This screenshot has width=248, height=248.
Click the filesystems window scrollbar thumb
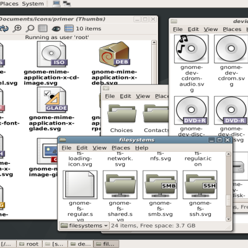228,200
